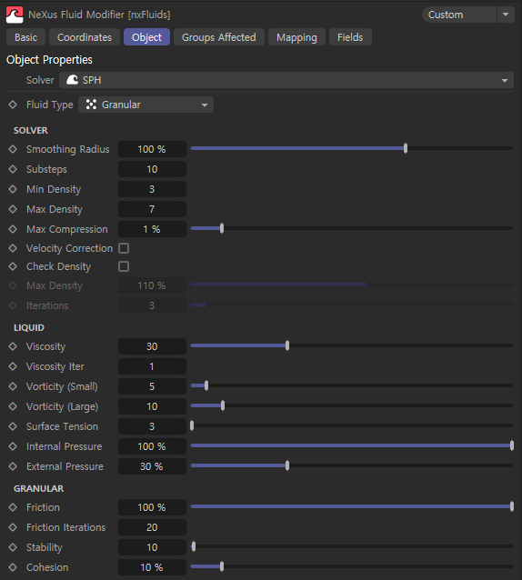Select the Object tab
Screen dimensions: 522x580
tap(147, 37)
